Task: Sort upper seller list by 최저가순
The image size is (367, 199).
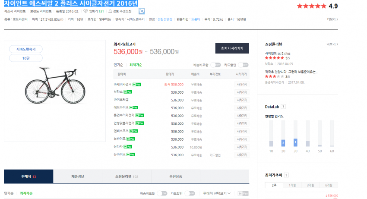Action: (136, 65)
